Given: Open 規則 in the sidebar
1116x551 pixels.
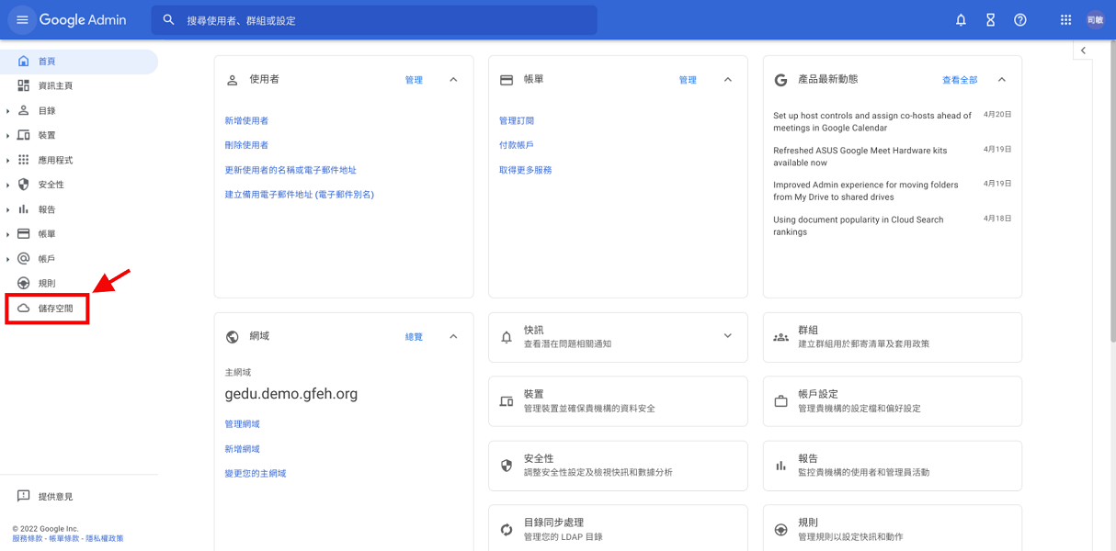Looking at the screenshot, I should pos(79,284).
